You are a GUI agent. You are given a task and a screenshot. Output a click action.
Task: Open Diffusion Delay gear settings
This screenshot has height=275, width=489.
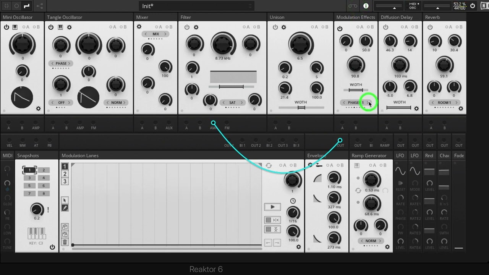click(416, 108)
